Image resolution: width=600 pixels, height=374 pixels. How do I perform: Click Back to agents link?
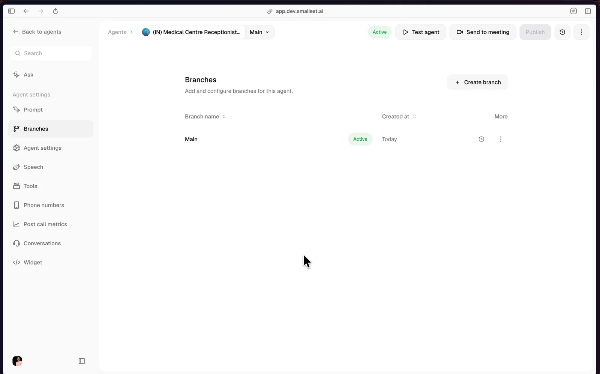[x=37, y=32]
